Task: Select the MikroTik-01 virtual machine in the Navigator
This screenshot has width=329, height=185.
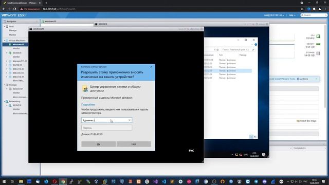Action: 19,77
